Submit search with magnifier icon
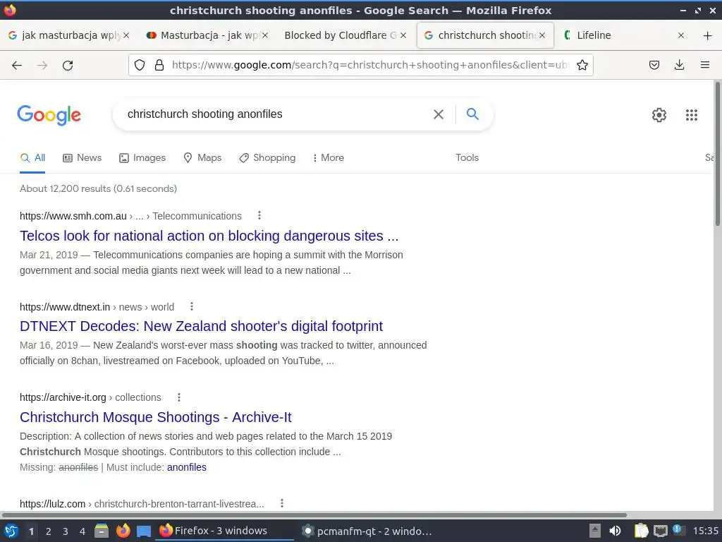 pyautogui.click(x=472, y=114)
